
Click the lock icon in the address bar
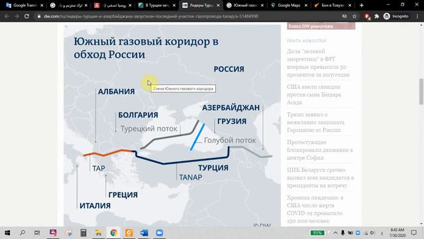(39, 16)
